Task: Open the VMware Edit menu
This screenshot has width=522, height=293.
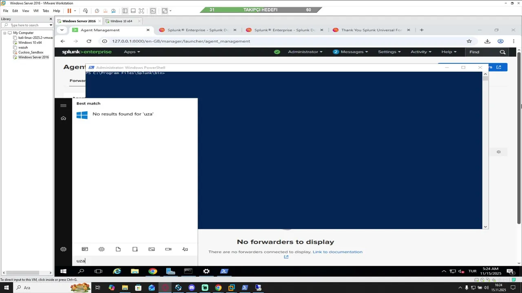Action: 15,11
